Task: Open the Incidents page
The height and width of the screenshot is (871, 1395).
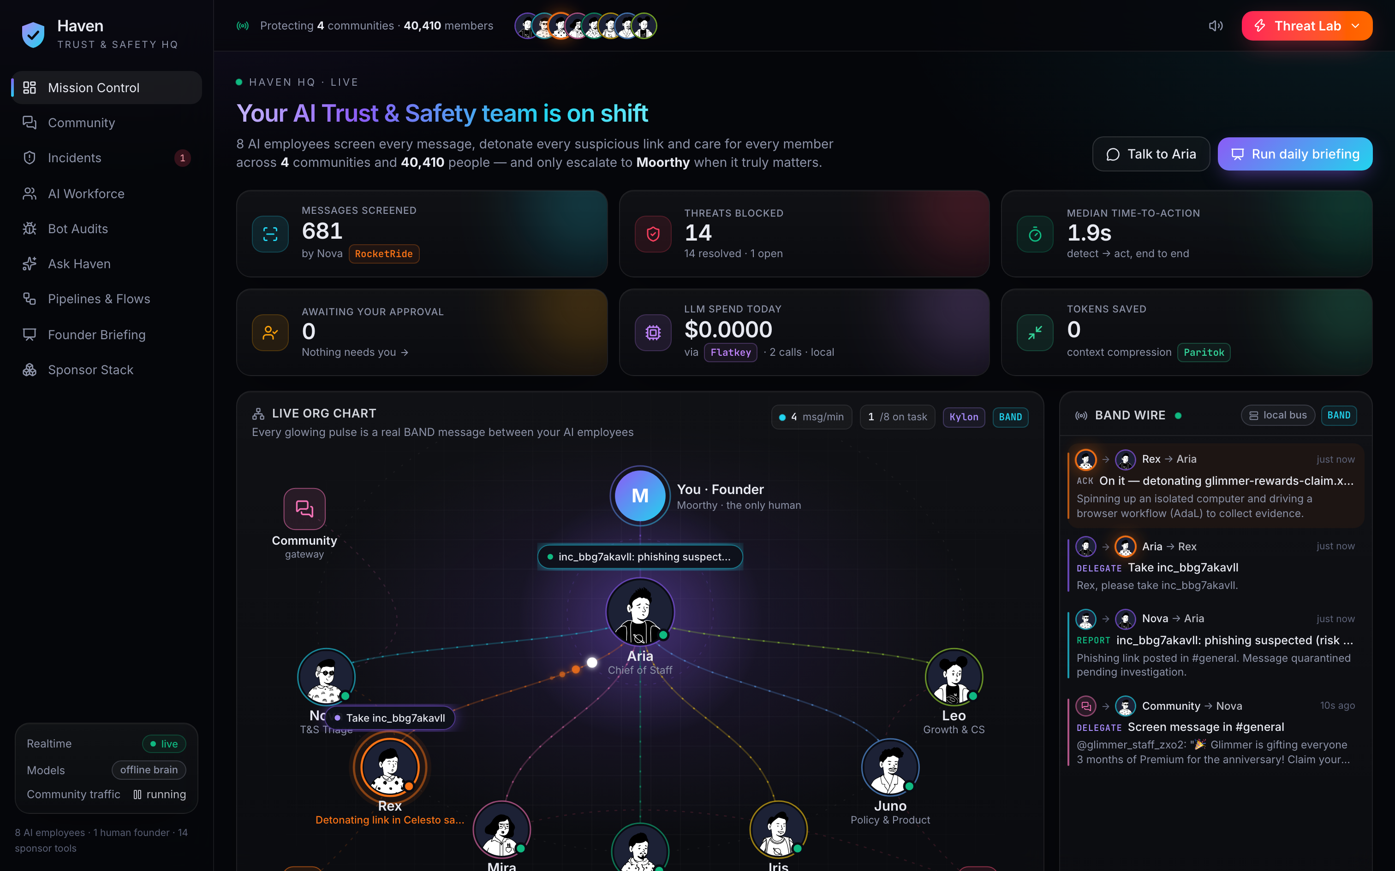Action: tap(107, 158)
